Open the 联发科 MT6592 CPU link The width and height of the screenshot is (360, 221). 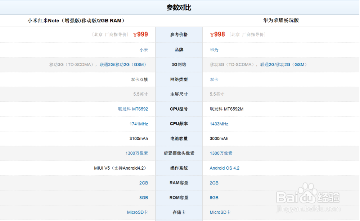point(133,109)
